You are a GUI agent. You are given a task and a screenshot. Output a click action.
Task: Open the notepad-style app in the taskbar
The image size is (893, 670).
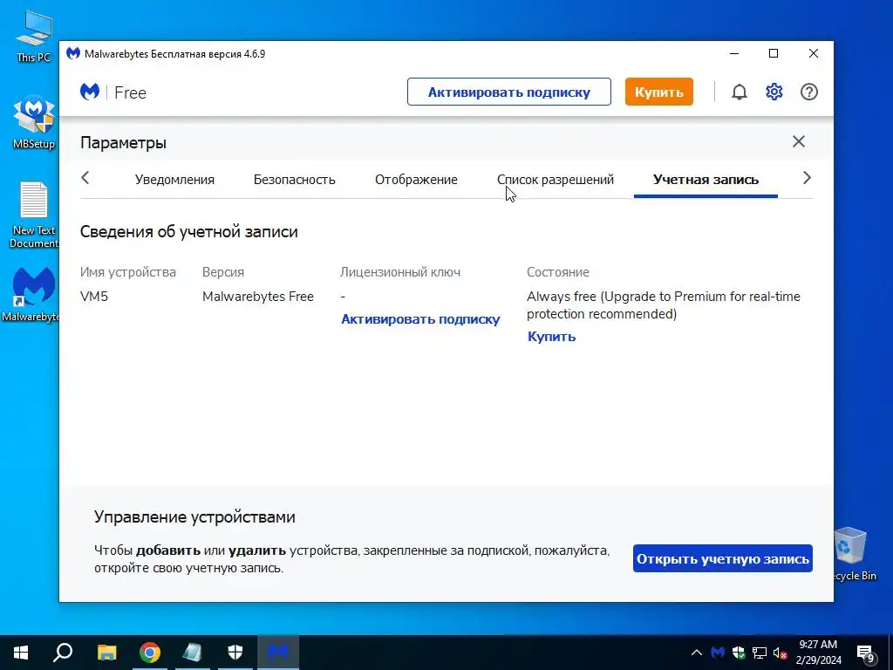[x=193, y=653]
